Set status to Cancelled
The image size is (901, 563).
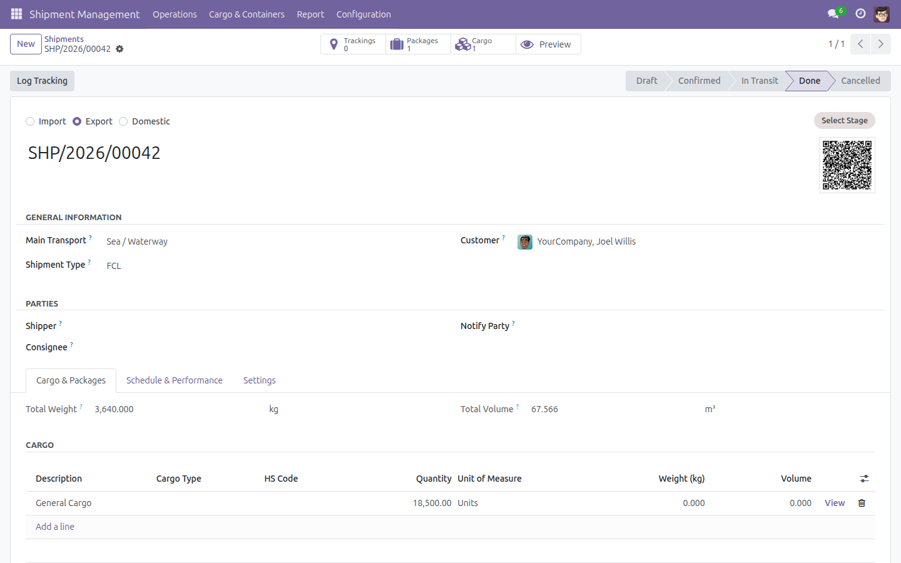coord(860,81)
